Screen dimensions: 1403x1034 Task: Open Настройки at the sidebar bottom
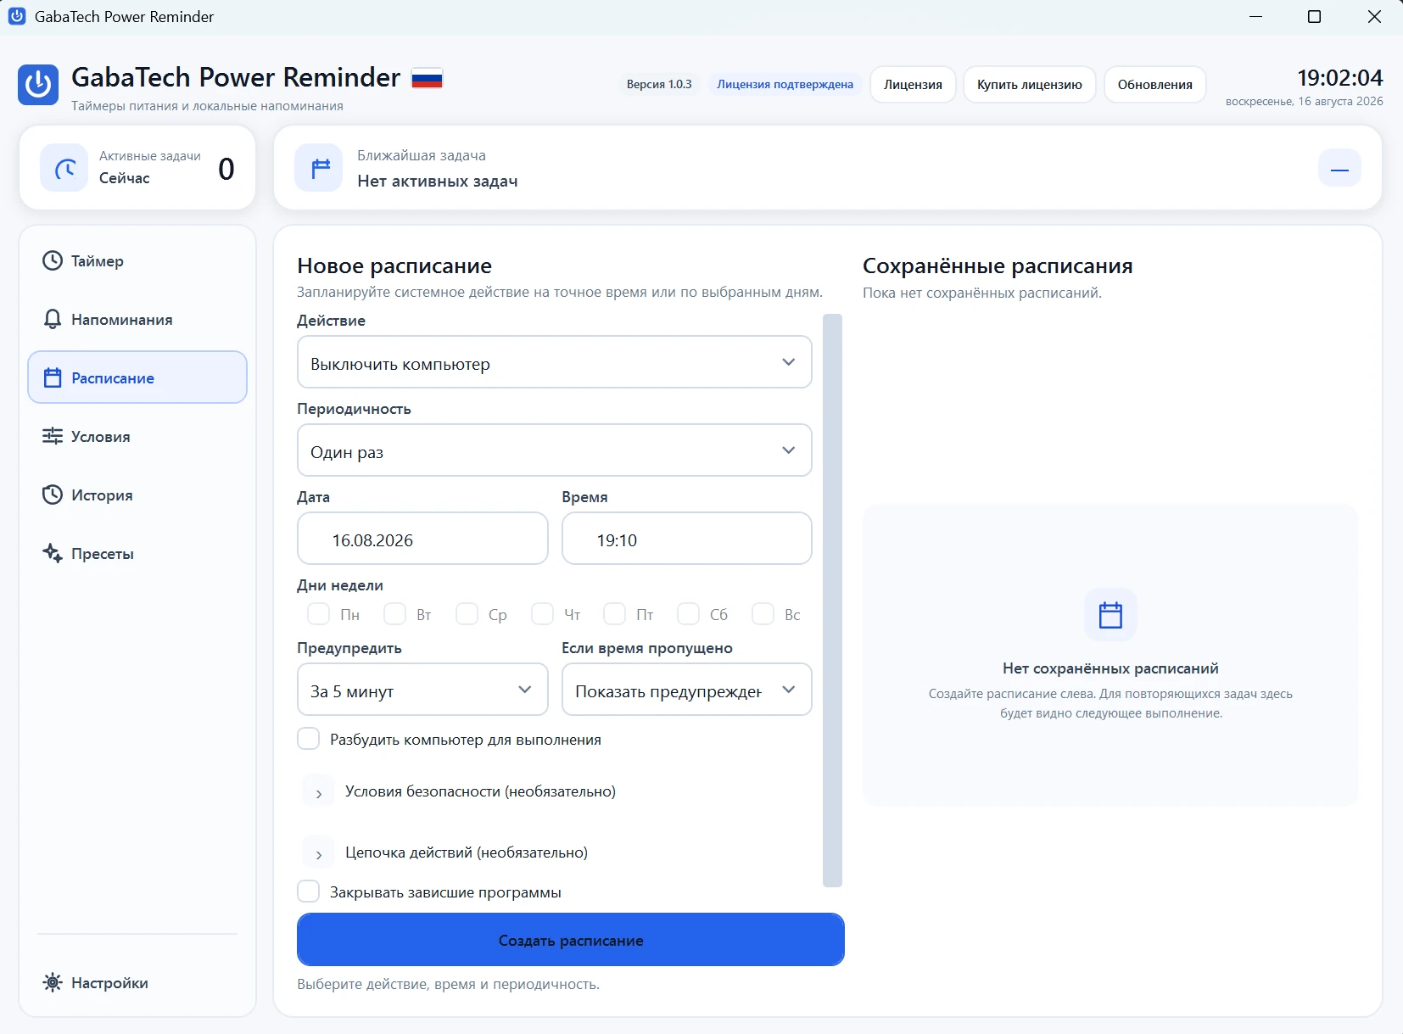click(137, 982)
